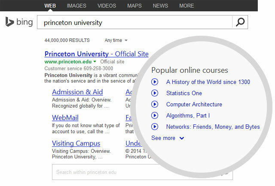Expand the green arrow next to www.princeton.edu
Screen dimensions: 275x186
pos(95,62)
